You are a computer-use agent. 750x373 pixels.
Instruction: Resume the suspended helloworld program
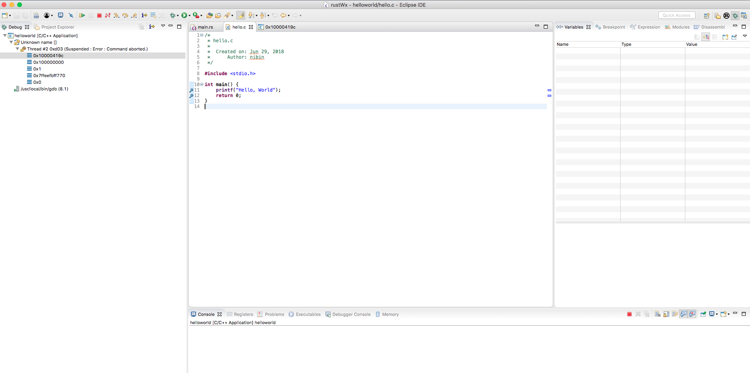(x=83, y=15)
